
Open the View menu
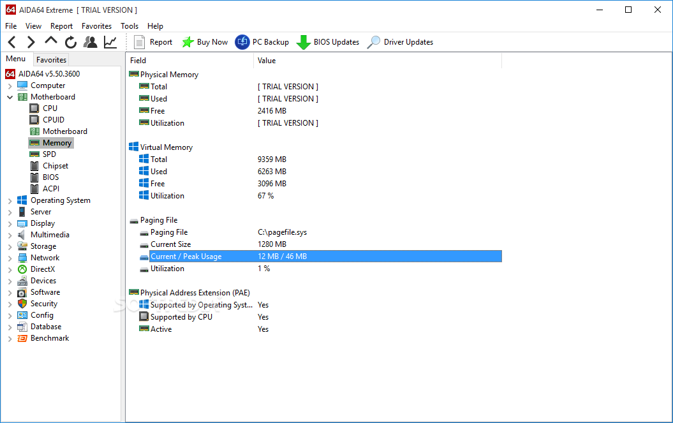pos(33,26)
